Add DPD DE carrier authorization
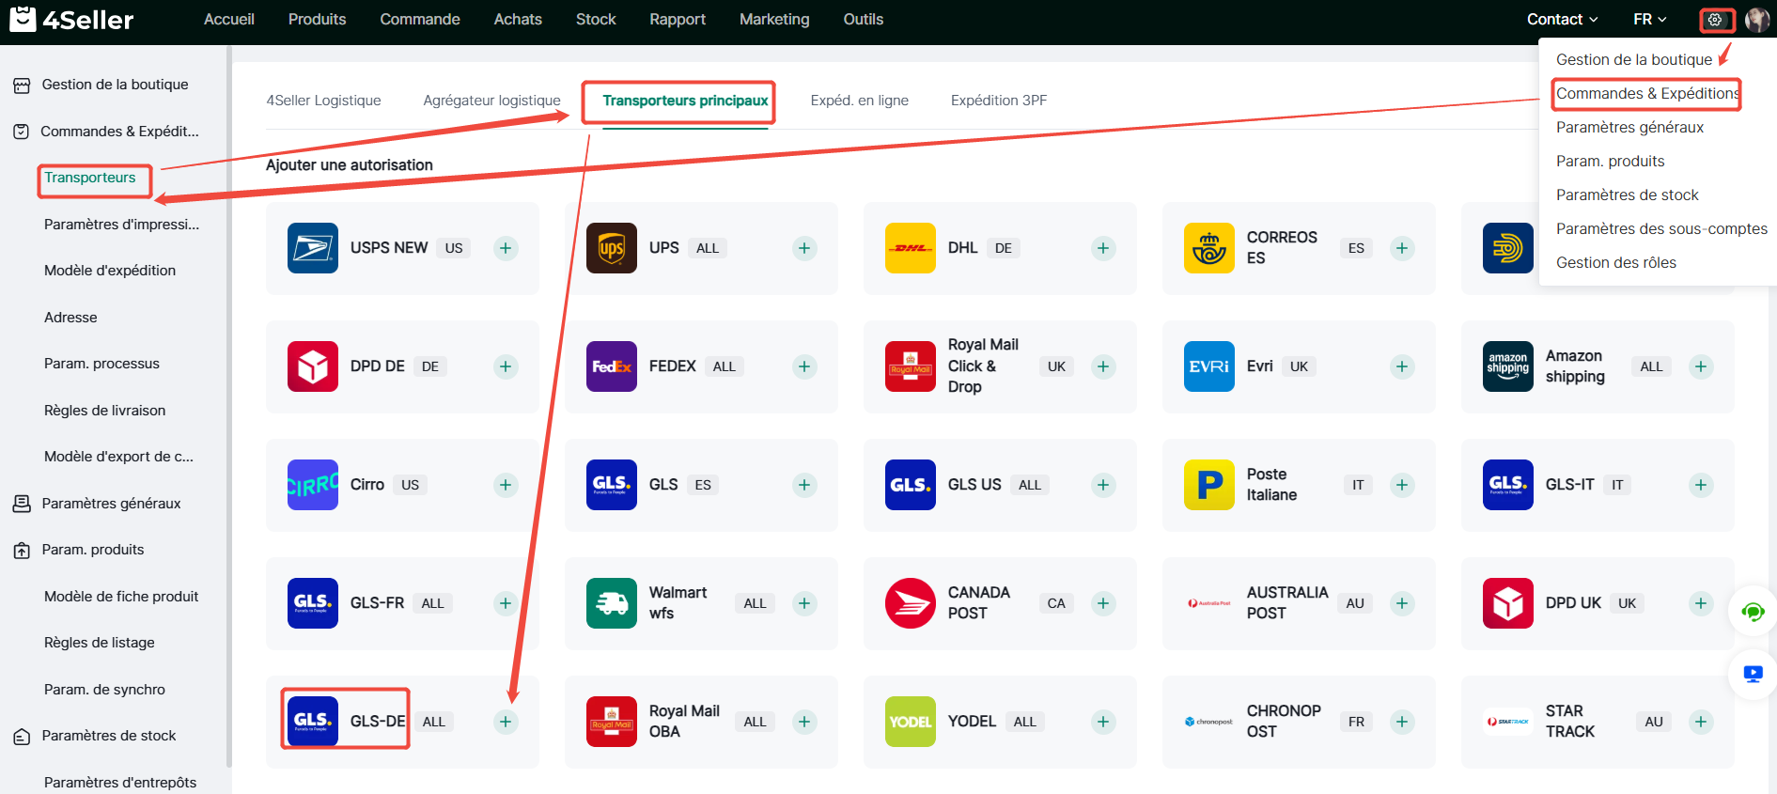The width and height of the screenshot is (1777, 794). (x=506, y=366)
